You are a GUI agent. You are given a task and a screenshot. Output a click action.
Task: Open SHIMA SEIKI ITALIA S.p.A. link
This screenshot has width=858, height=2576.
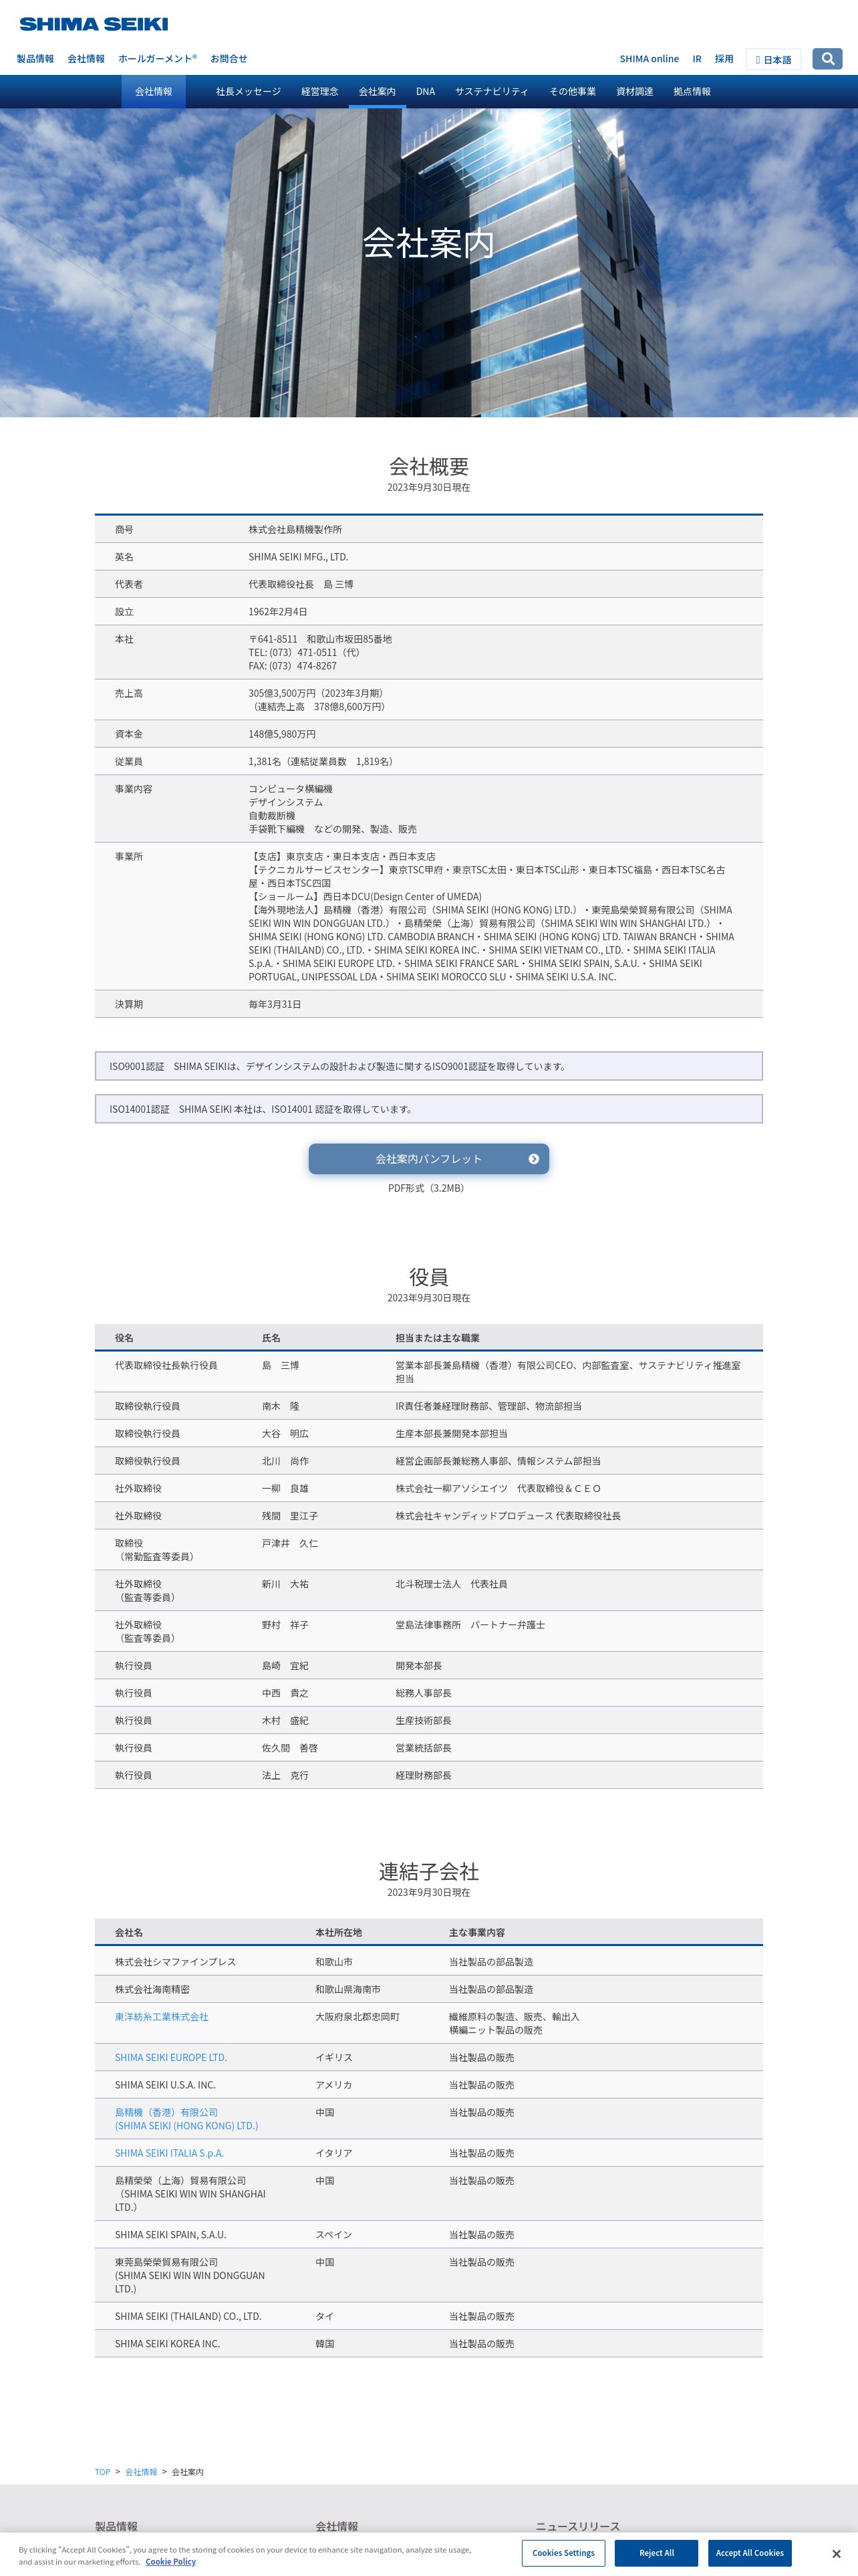pos(169,2153)
